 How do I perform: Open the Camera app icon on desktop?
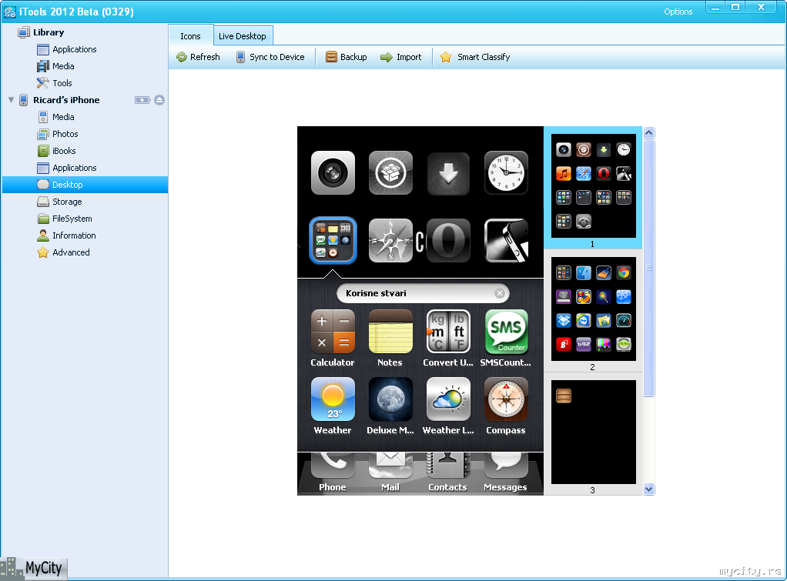pyautogui.click(x=333, y=172)
